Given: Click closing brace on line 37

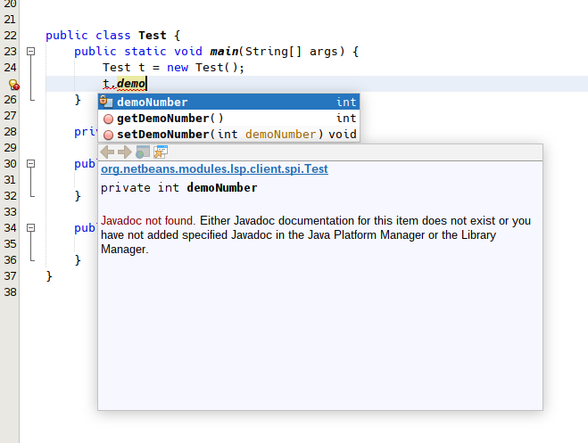Looking at the screenshot, I should pos(49,276).
